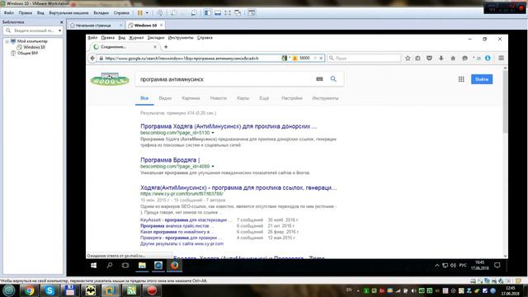Image resolution: width=528 pixels, height=297 pixels.
Task: Open the dropdown arrow beside the pause button
Action: (x=147, y=13)
